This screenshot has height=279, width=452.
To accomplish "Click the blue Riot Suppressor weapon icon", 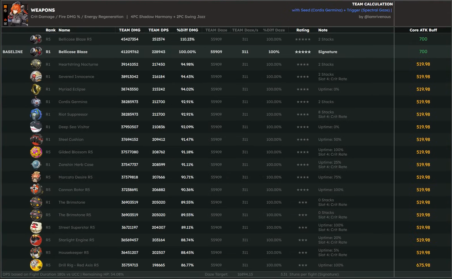I will 36,114.
